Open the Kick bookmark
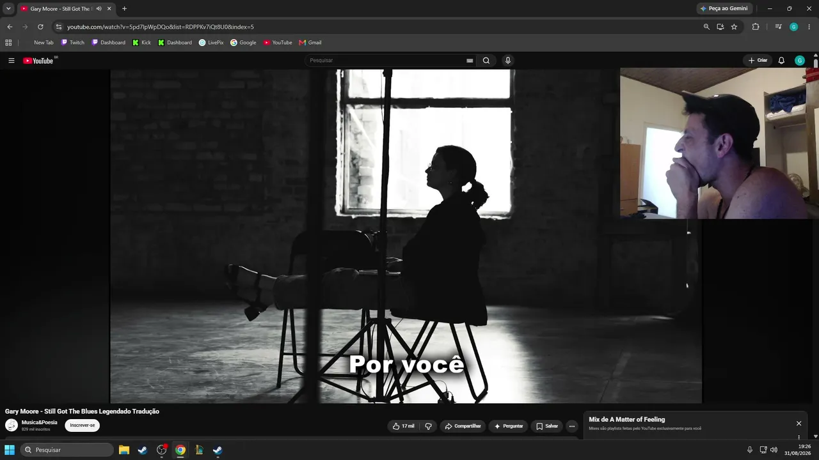The height and width of the screenshot is (460, 819). coord(142,43)
